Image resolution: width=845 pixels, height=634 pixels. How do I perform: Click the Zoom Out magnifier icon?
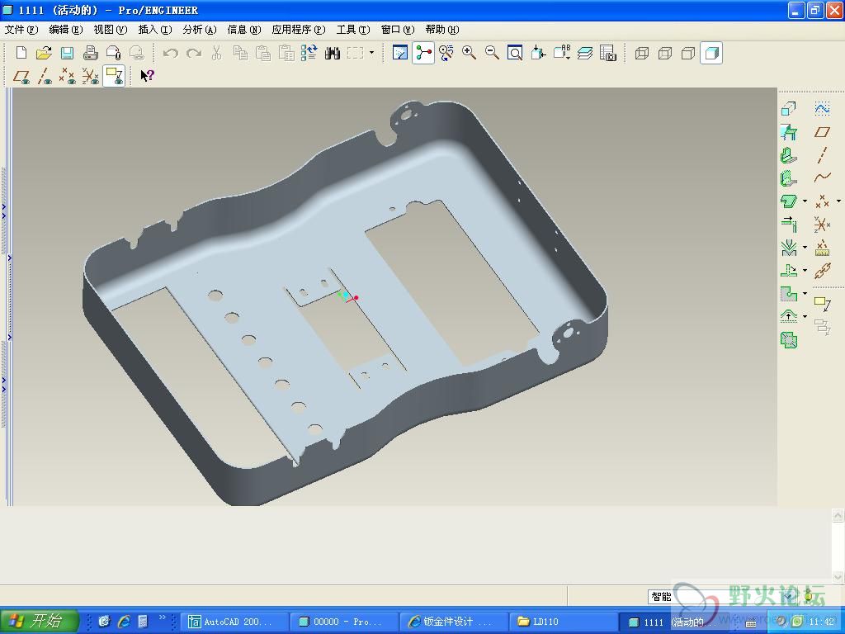pos(492,53)
